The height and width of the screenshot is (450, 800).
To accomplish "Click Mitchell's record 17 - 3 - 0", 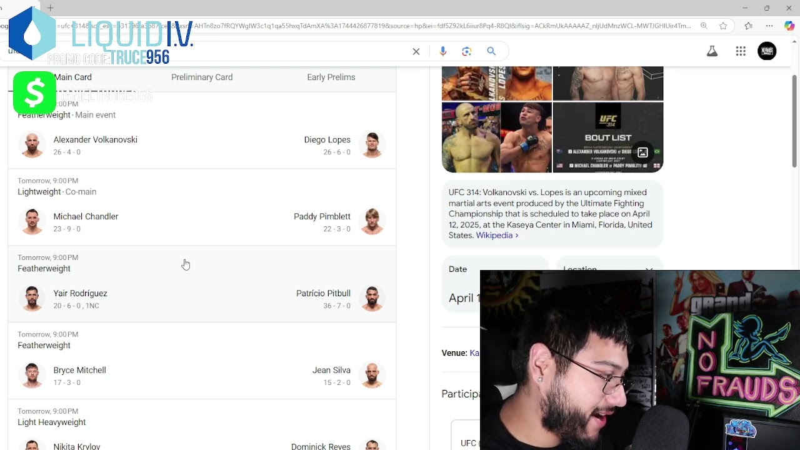I will (67, 382).
